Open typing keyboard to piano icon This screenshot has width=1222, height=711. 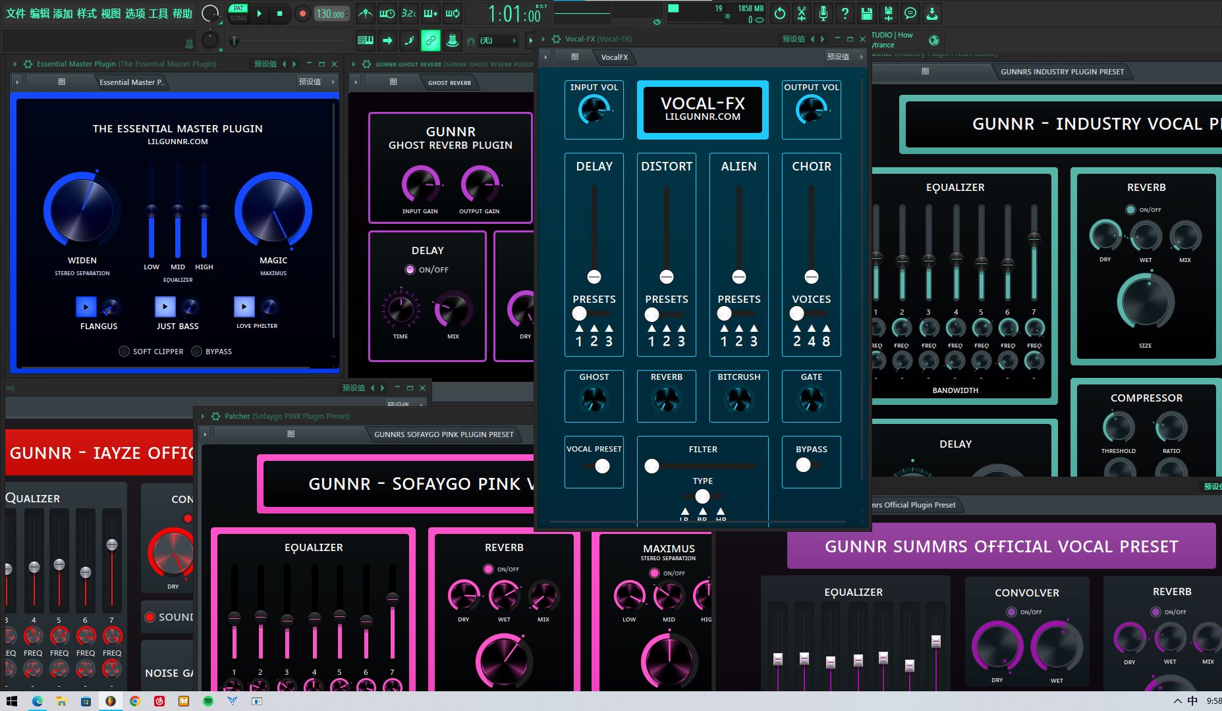[x=366, y=41]
